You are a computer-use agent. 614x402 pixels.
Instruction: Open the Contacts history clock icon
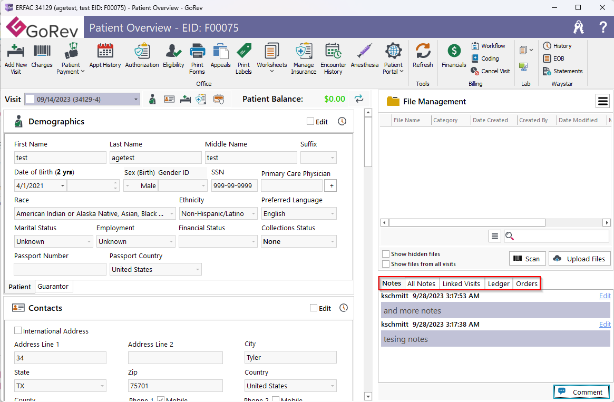click(344, 308)
